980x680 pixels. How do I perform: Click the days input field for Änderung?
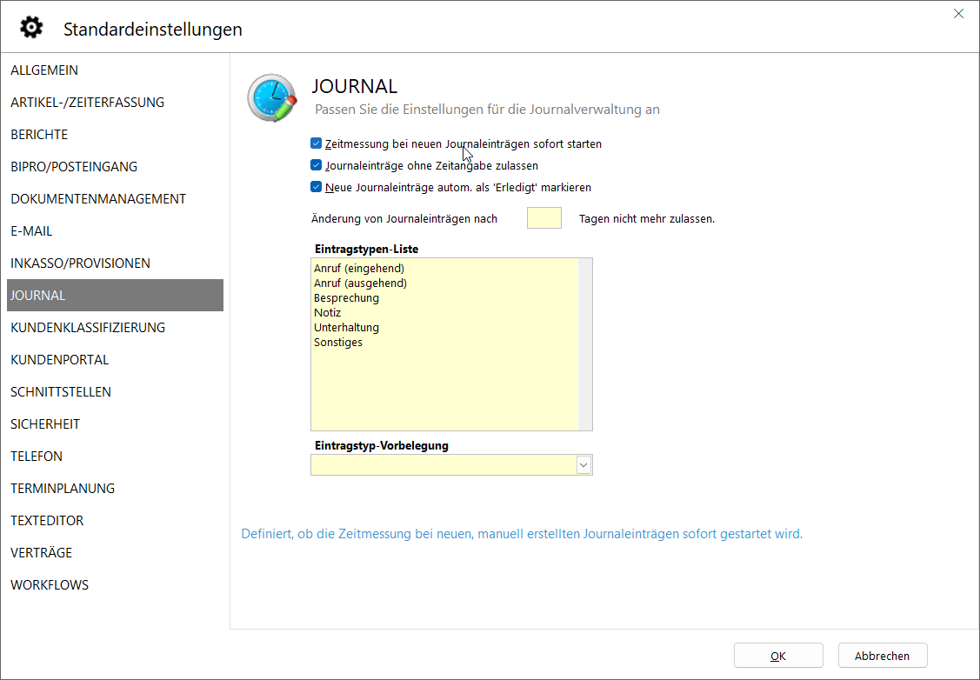coord(543,218)
